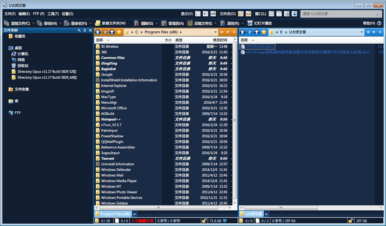Screen dimensions: 386x226
Task: Open dropdown arrow next to 删除(D)
Action: click(157, 23)
